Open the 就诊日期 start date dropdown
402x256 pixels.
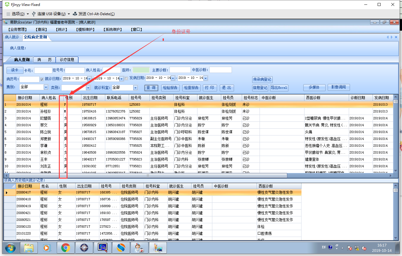89,79
